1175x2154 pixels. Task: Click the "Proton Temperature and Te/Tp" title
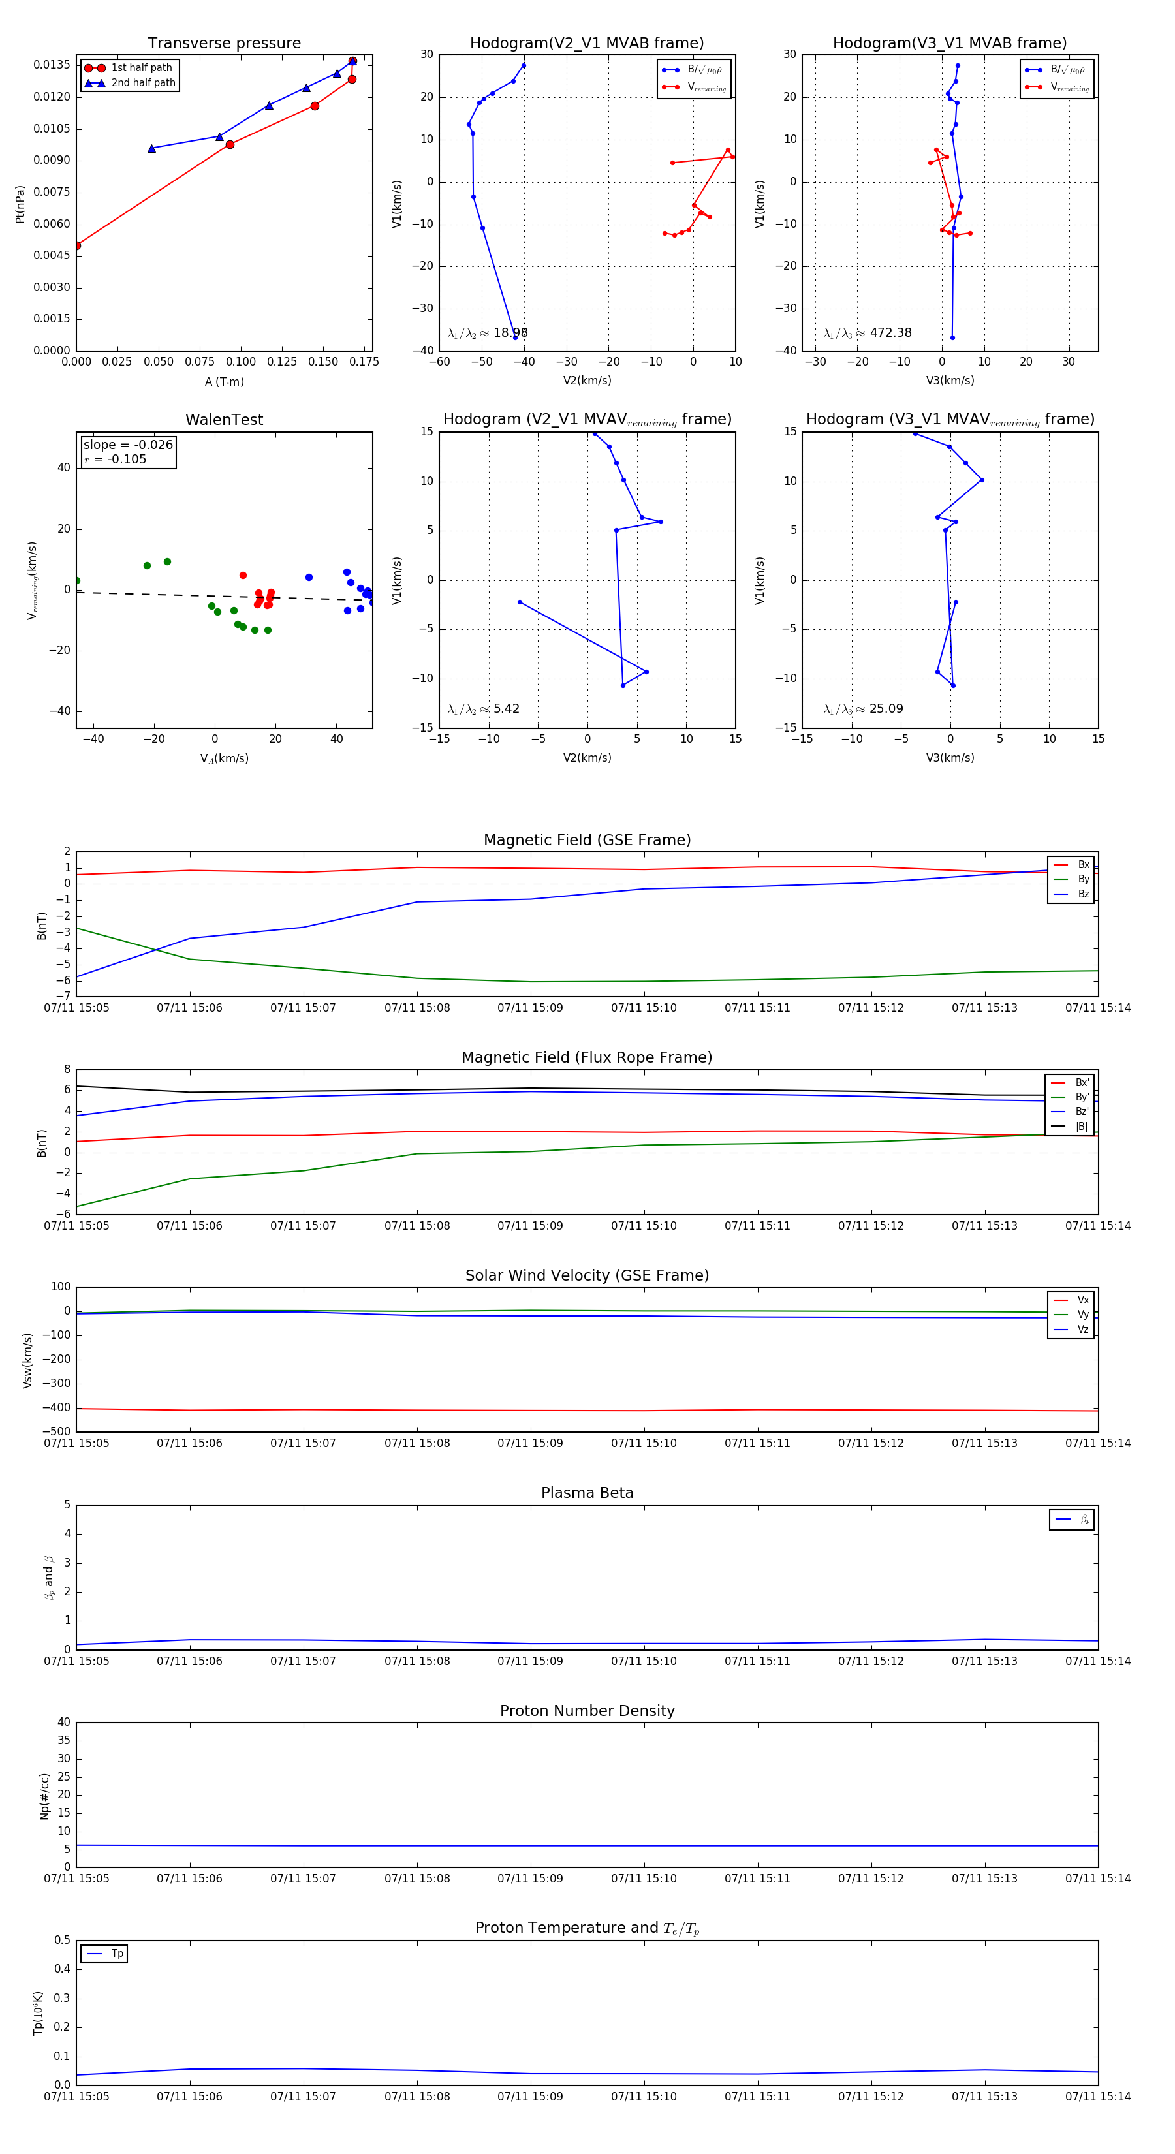point(587,1928)
